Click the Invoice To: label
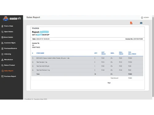The width and height of the screenshot is (154, 115). [36, 43]
